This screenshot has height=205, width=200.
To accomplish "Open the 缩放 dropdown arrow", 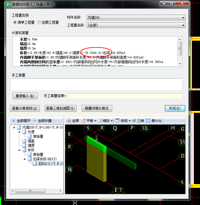I will [112, 121].
